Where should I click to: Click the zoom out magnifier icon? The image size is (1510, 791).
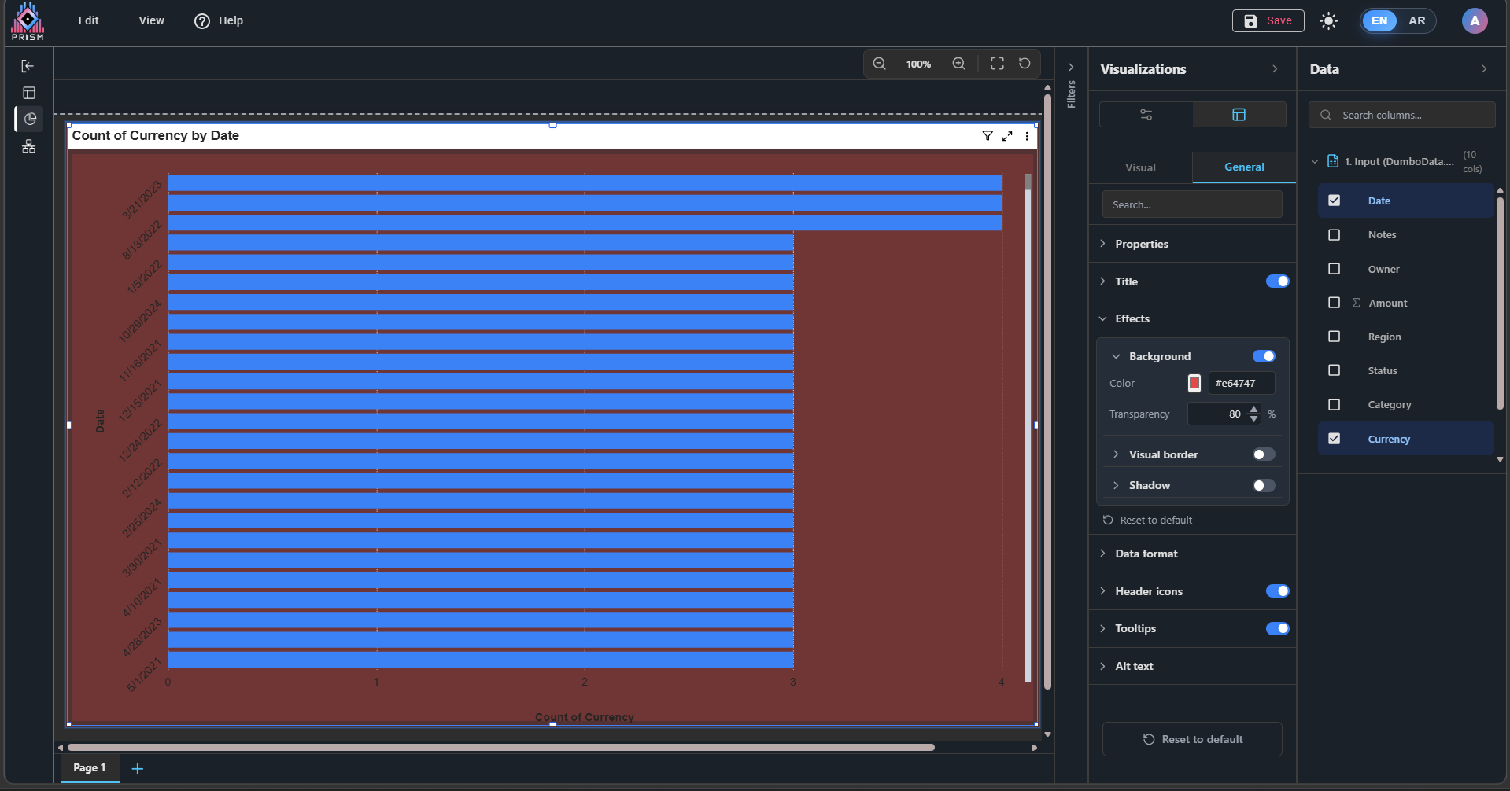pos(880,64)
